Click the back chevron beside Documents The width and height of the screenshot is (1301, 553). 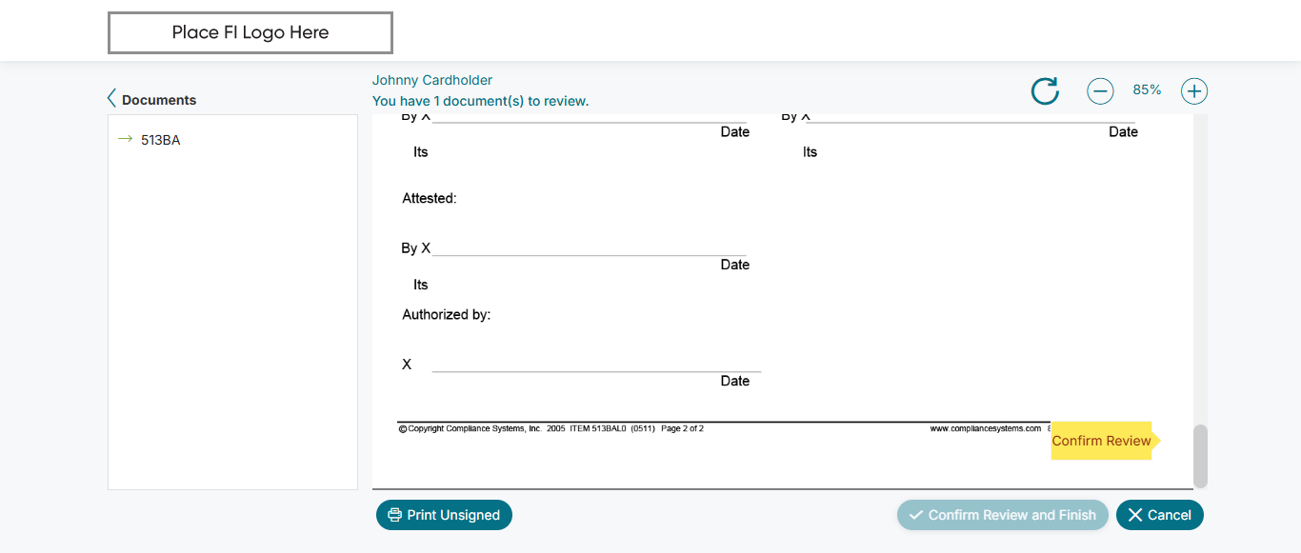tap(111, 99)
